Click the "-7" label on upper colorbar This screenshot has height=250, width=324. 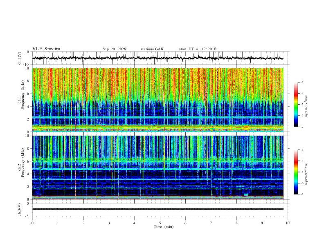click(x=301, y=127)
